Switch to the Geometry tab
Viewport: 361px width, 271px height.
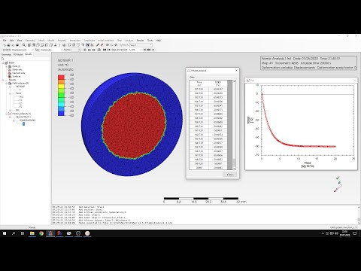coord(6,54)
